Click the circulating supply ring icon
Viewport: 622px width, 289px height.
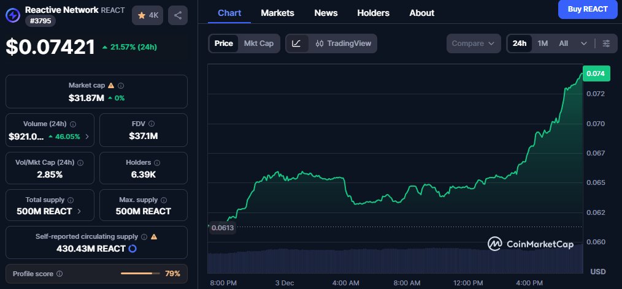coord(133,249)
